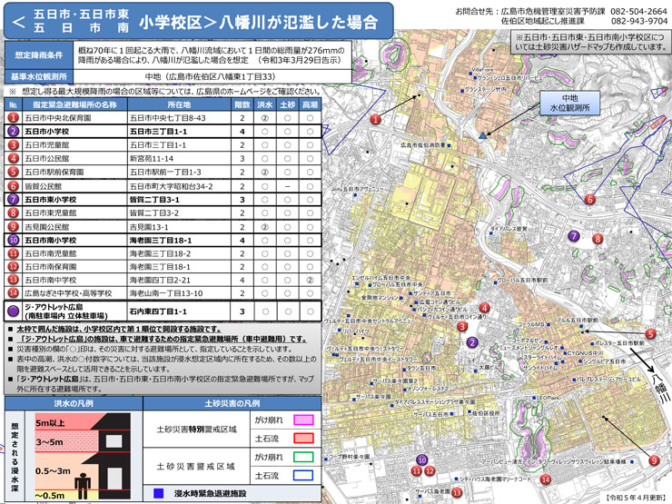
Task: Click red marker 12 on the map
Action: (430, 471)
